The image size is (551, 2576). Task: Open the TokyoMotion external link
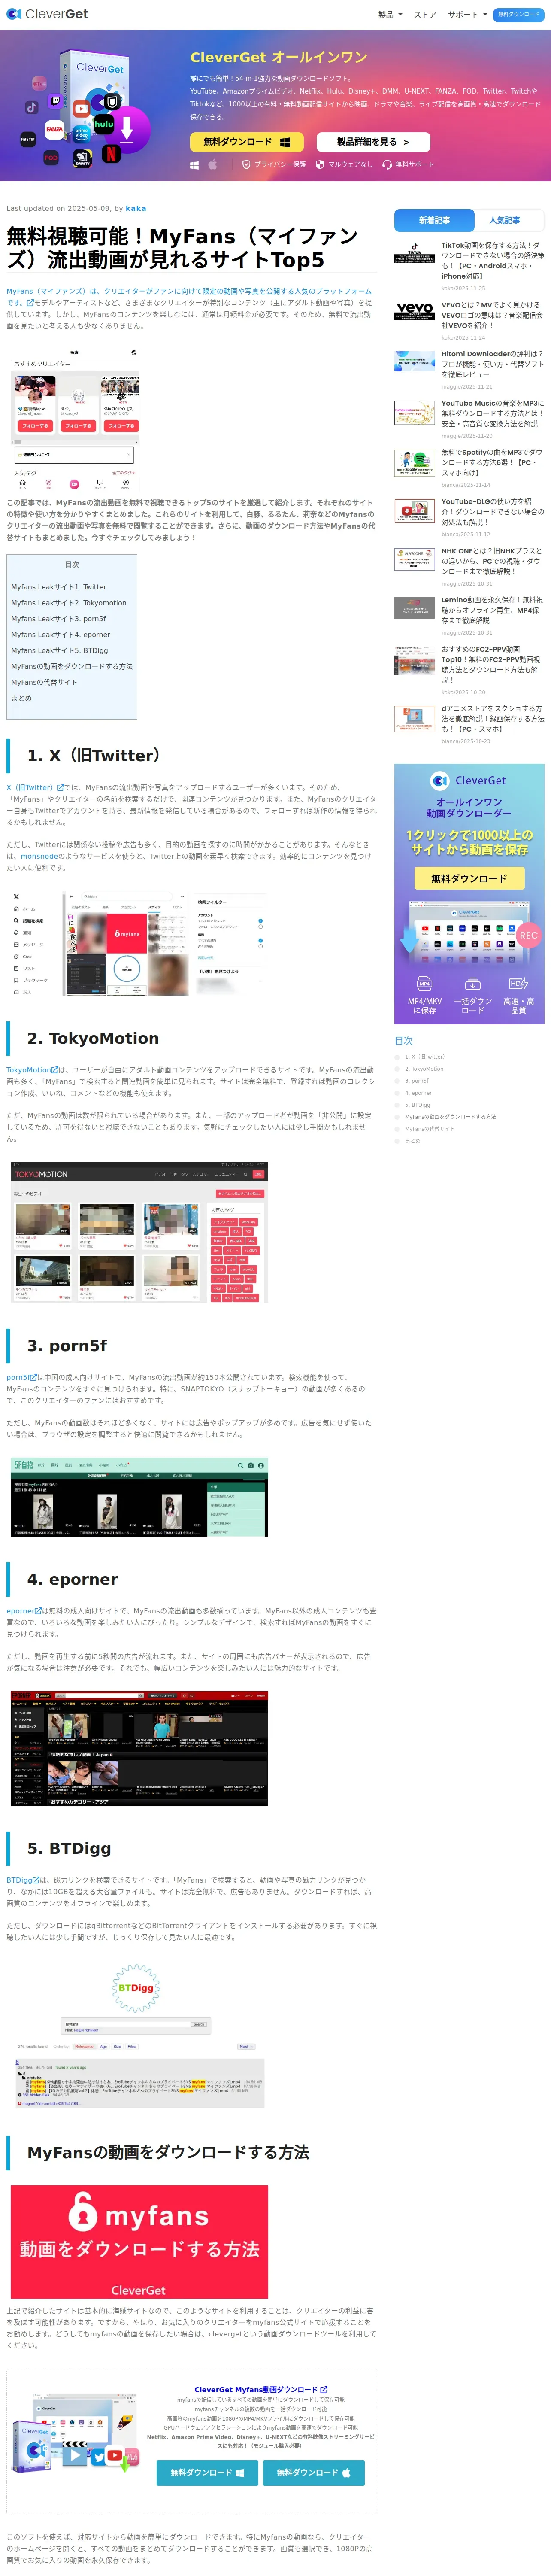pos(32,1070)
